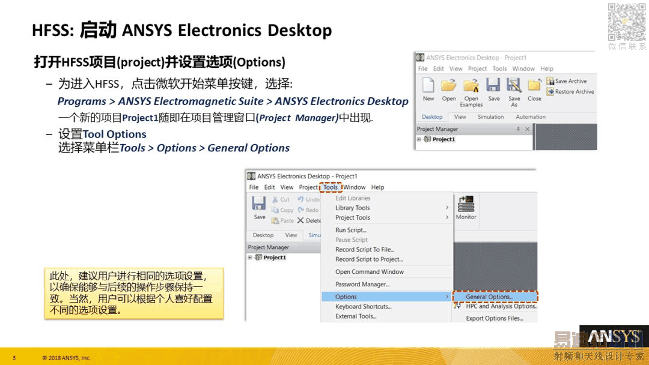
Task: Close the upper Project Manager panel
Action: tap(528, 129)
